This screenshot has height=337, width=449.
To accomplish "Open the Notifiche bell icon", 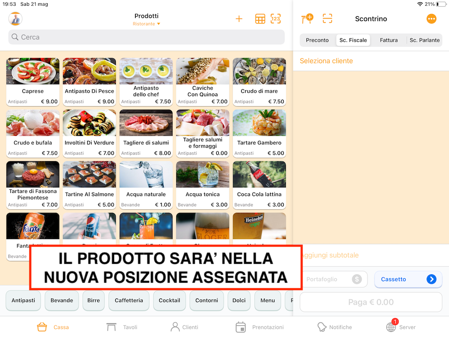I will point(321,327).
